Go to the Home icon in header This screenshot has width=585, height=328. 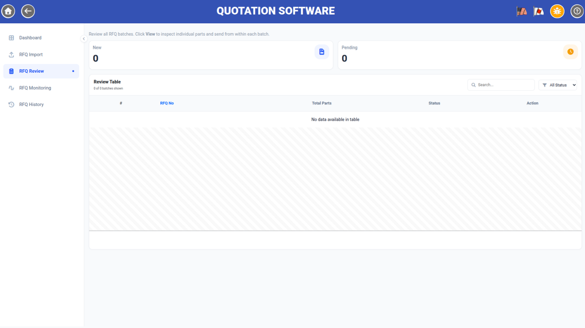(x=8, y=11)
